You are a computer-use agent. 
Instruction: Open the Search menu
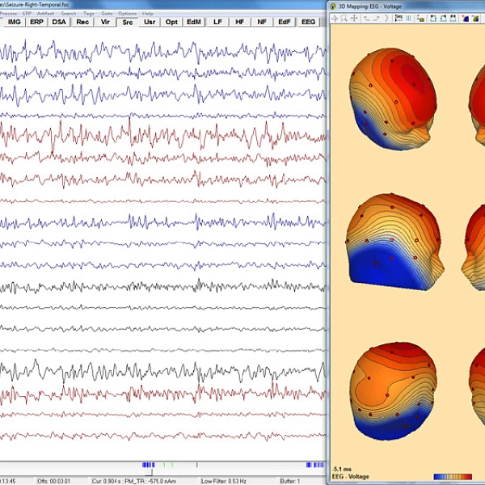tap(69, 13)
